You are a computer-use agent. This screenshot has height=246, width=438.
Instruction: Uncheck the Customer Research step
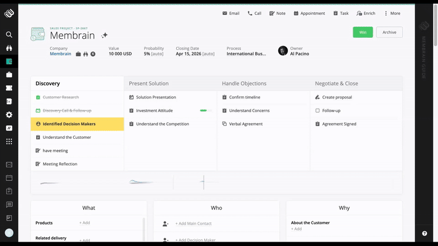pos(38,97)
